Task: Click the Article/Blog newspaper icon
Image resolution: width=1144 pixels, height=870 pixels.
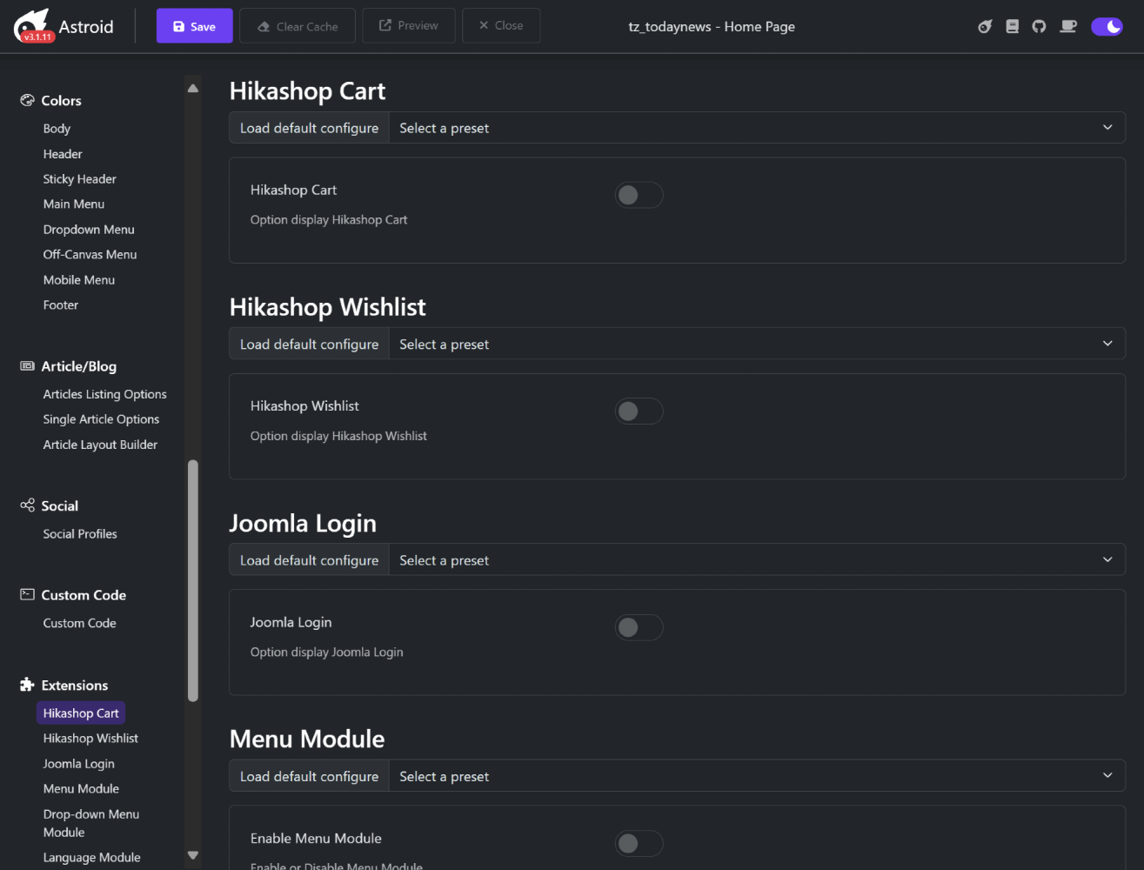Action: click(27, 366)
